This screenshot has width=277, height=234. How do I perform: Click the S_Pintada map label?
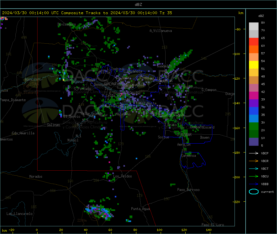pyautogui.click(x=82, y=89)
